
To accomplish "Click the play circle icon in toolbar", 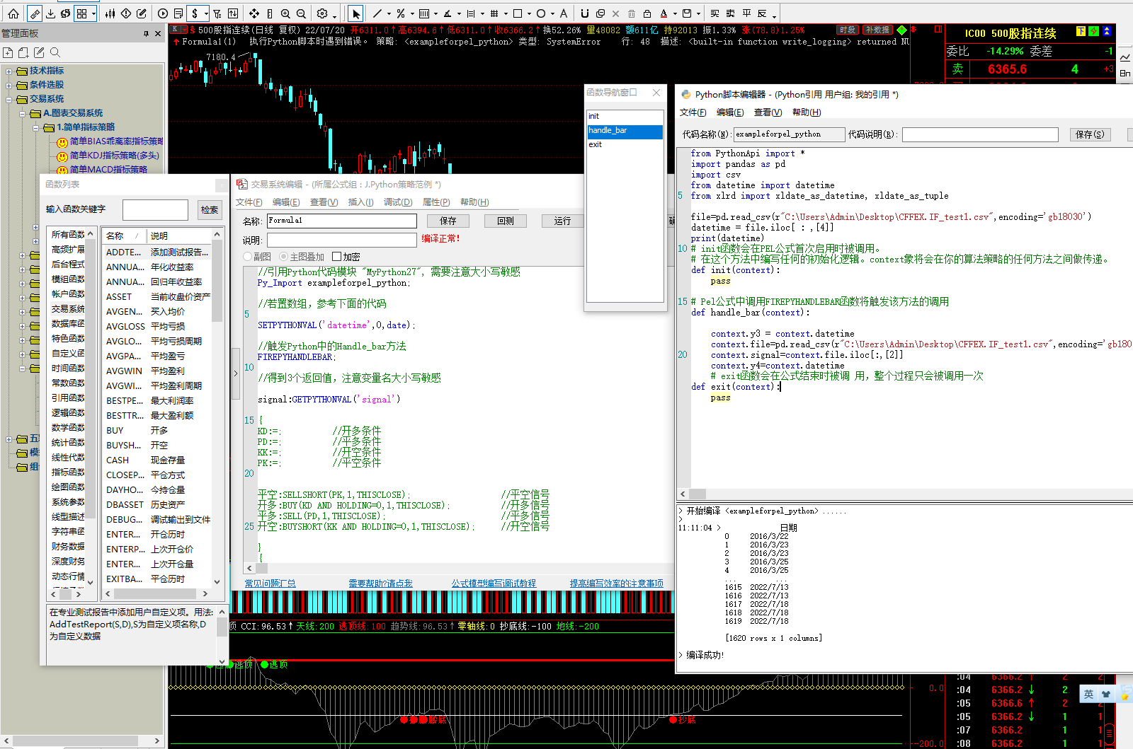I will pos(163,13).
